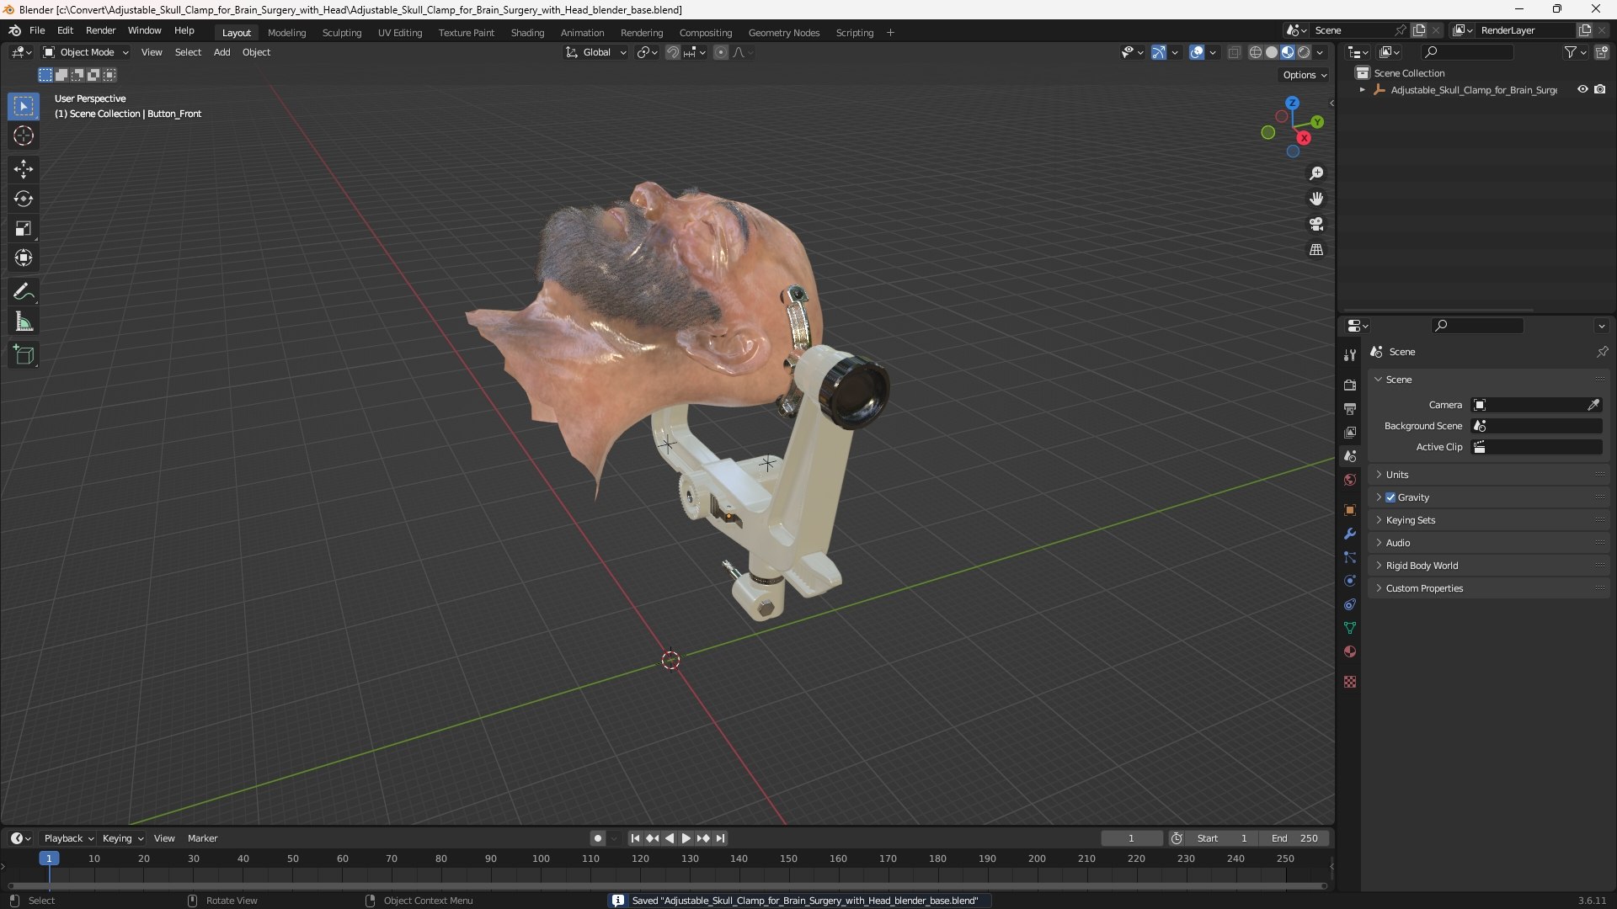Viewport: 1617px width, 909px height.
Task: Open the World properties tab icon
Action: point(1350,480)
